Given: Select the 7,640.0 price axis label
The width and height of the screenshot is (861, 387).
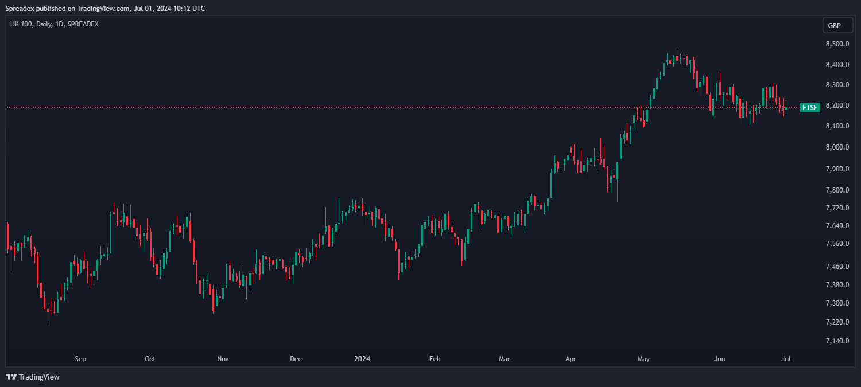Looking at the screenshot, I should (x=838, y=226).
